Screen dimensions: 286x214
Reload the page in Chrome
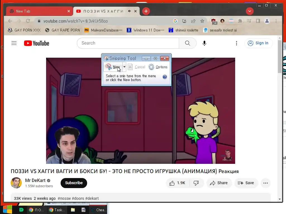(x=28, y=21)
